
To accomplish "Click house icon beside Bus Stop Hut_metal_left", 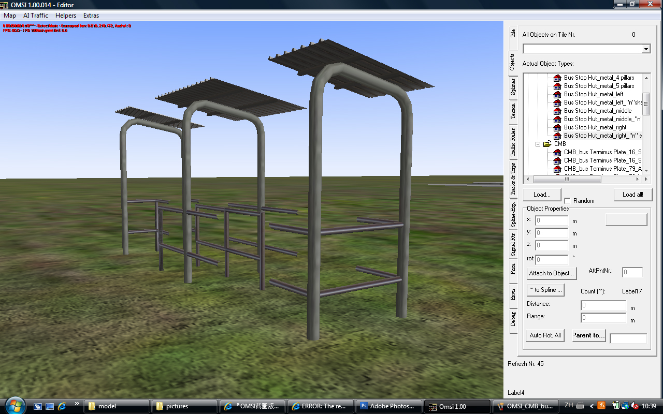I will tap(557, 94).
